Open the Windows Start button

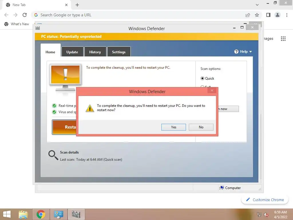click(x=7, y=214)
